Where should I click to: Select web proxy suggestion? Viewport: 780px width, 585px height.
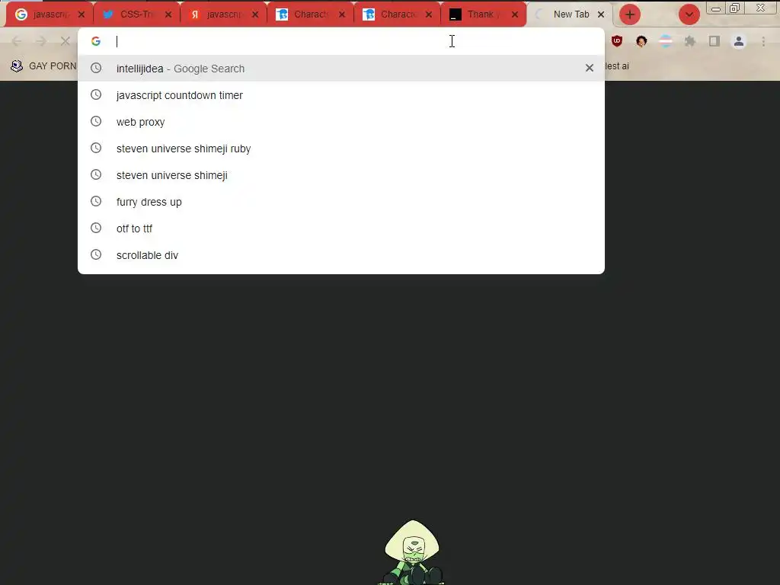pos(341,122)
